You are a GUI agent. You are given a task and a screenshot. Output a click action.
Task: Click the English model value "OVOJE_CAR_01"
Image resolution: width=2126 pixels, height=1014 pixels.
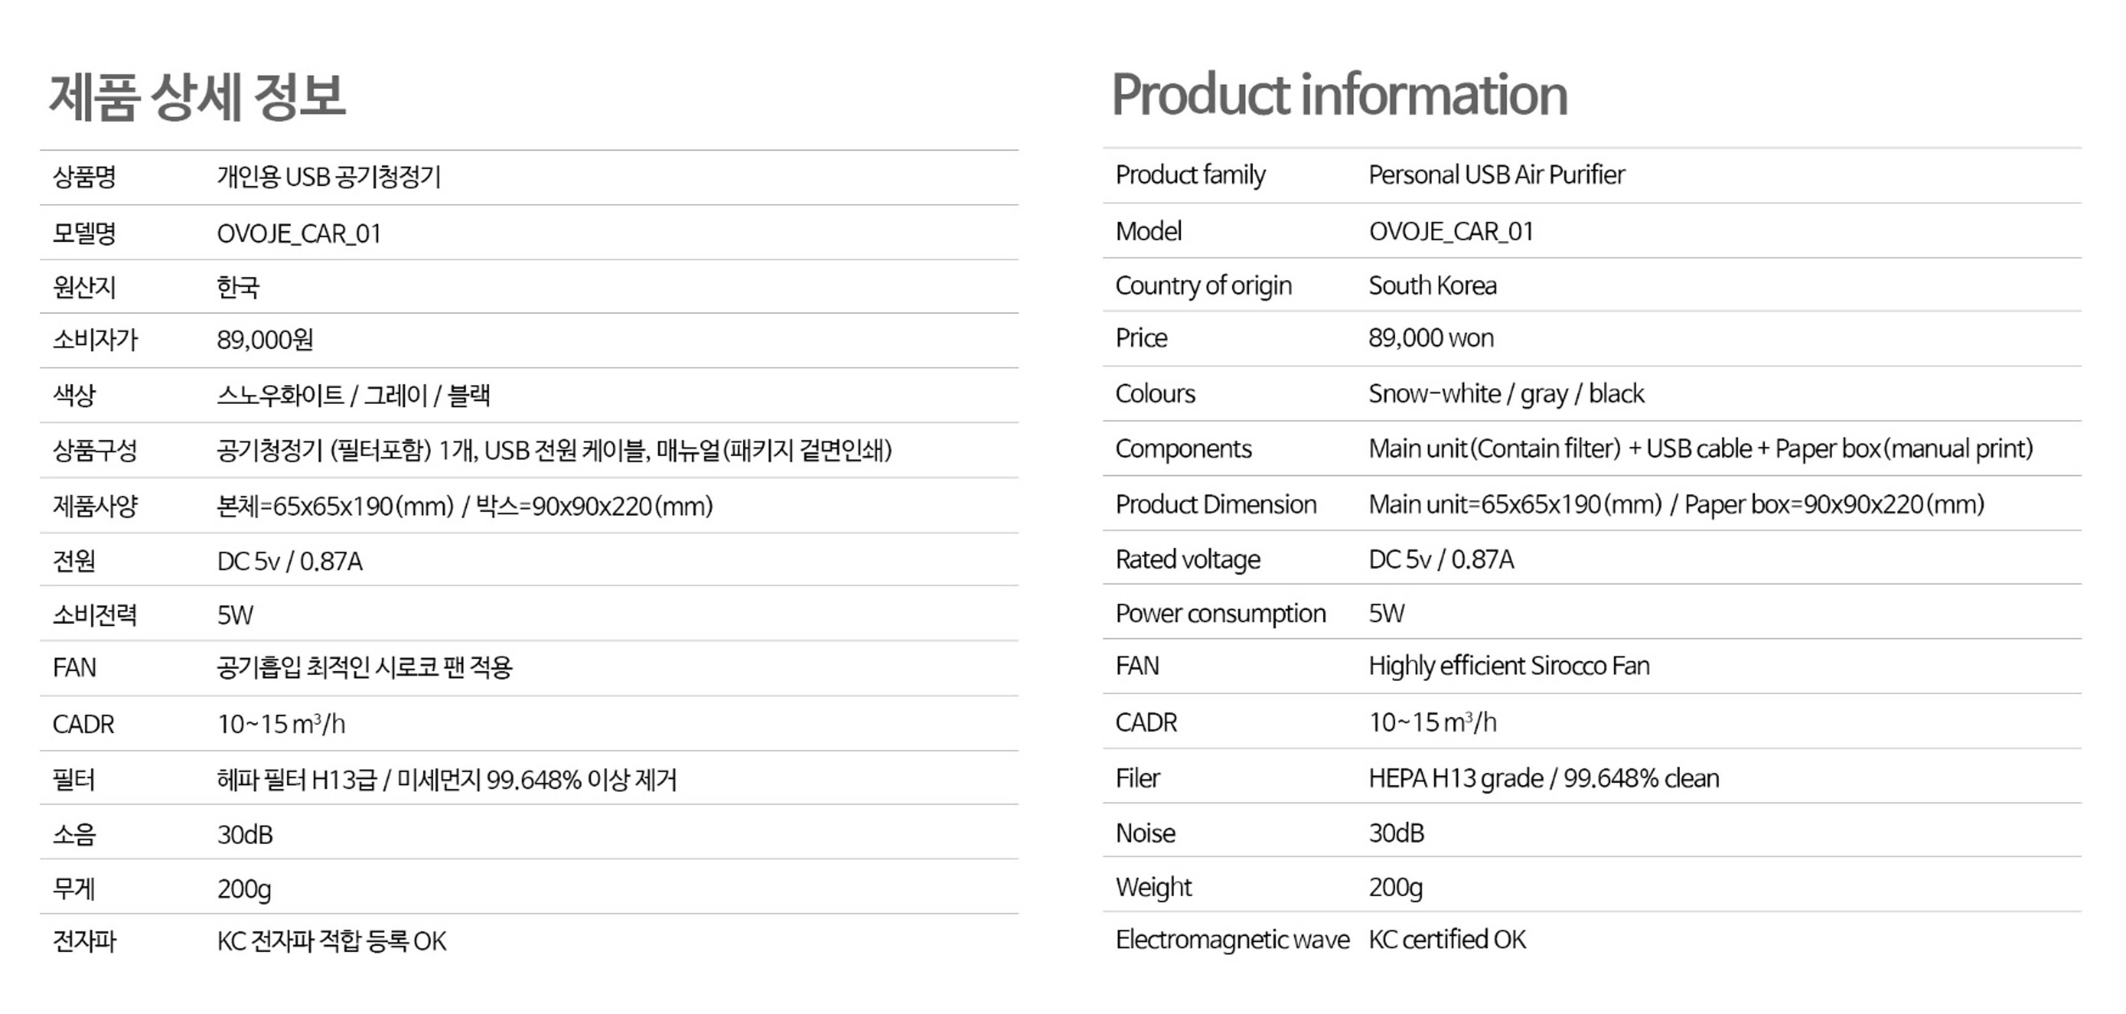(1451, 232)
